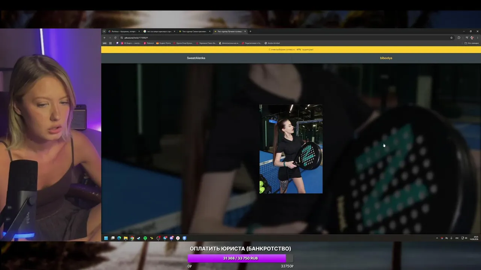481x270 pixels.
Task: Click the padel player photo thumbnail
Action: (x=291, y=149)
